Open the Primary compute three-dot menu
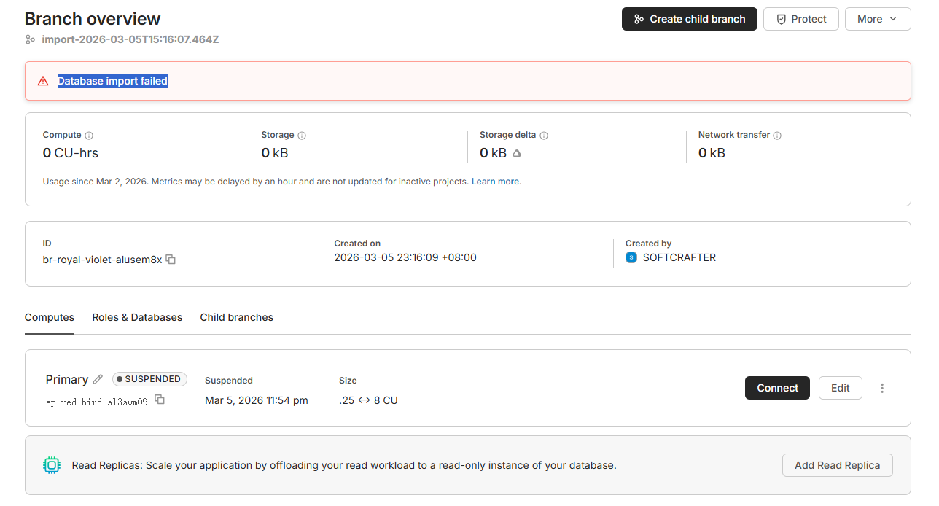The image size is (939, 506). tap(882, 388)
